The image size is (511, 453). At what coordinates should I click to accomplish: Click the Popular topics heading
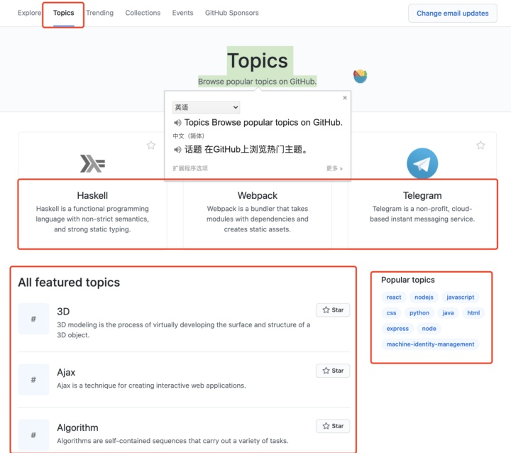point(407,280)
